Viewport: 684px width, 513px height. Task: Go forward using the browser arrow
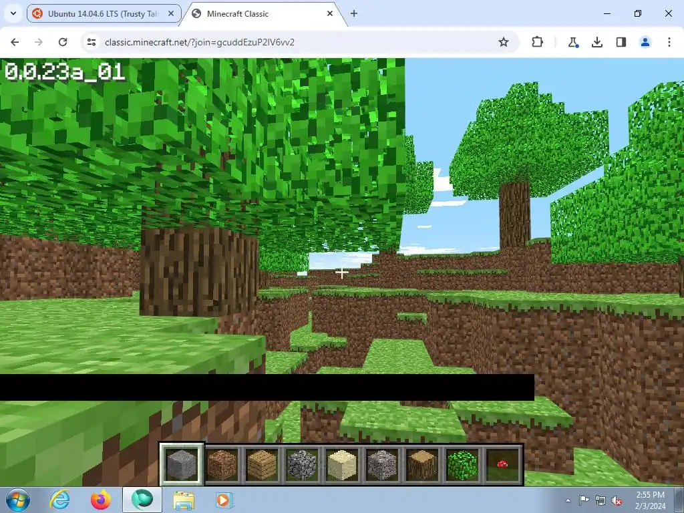(39, 42)
